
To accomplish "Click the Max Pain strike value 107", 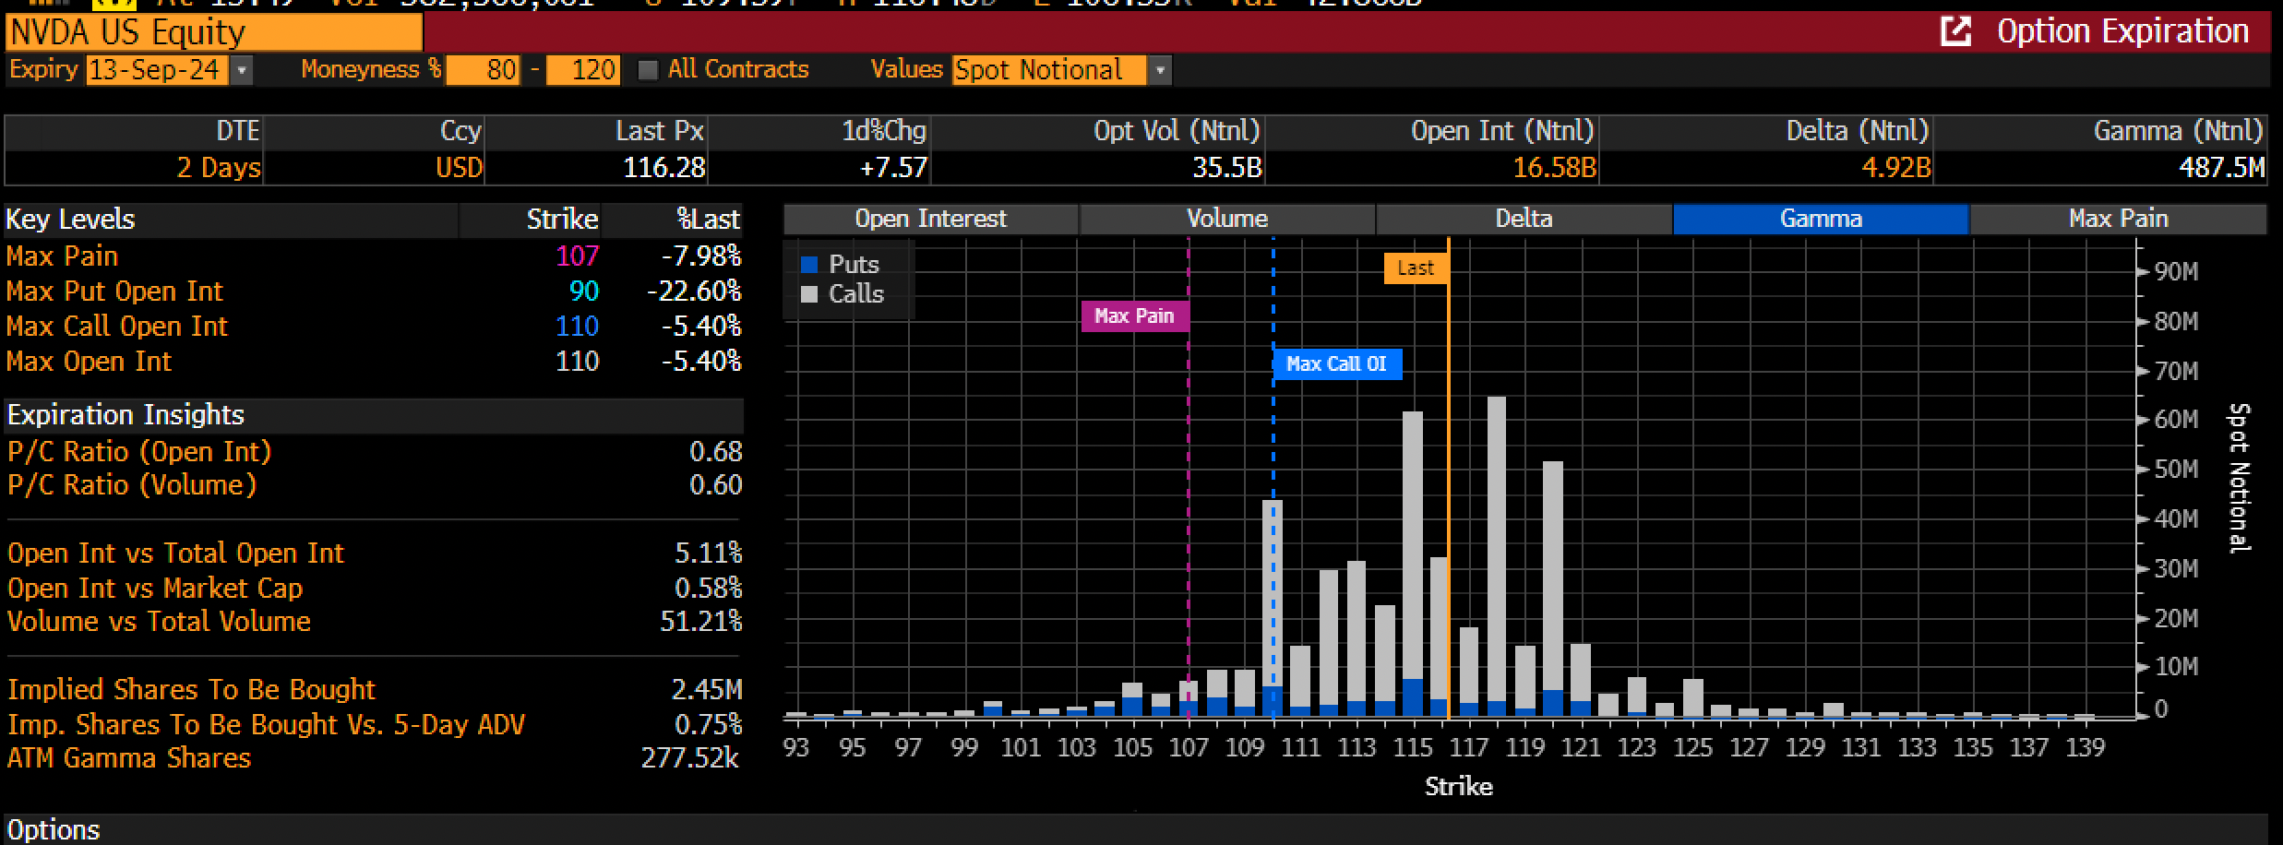I will click(577, 256).
